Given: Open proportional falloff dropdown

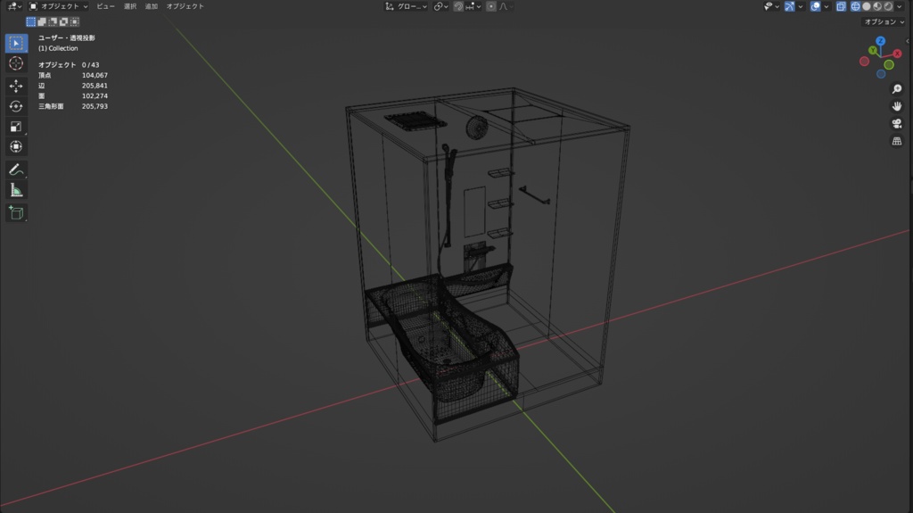Looking at the screenshot, I should click(x=506, y=6).
